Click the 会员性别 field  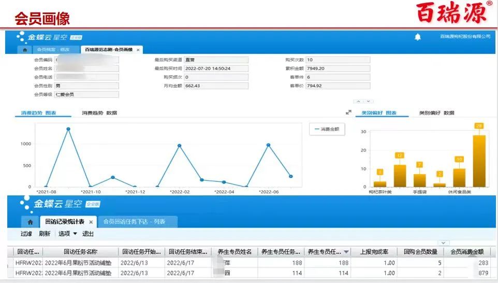coord(86,86)
